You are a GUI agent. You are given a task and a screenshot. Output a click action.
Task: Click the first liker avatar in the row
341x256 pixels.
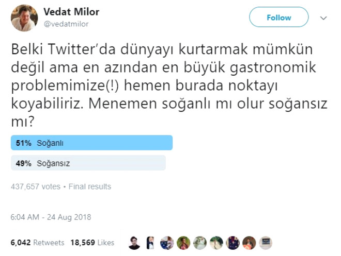(x=134, y=243)
